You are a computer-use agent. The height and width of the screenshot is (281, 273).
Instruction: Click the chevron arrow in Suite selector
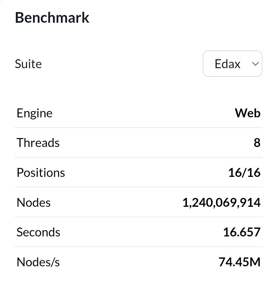[255, 64]
